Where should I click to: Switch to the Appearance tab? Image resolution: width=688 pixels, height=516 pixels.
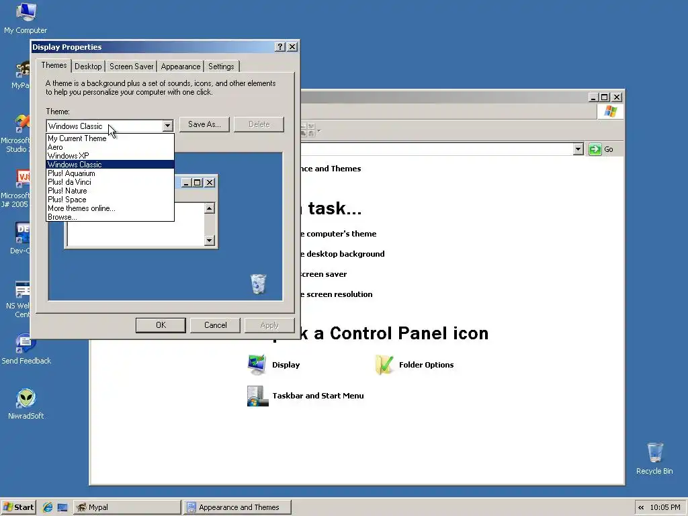click(180, 67)
